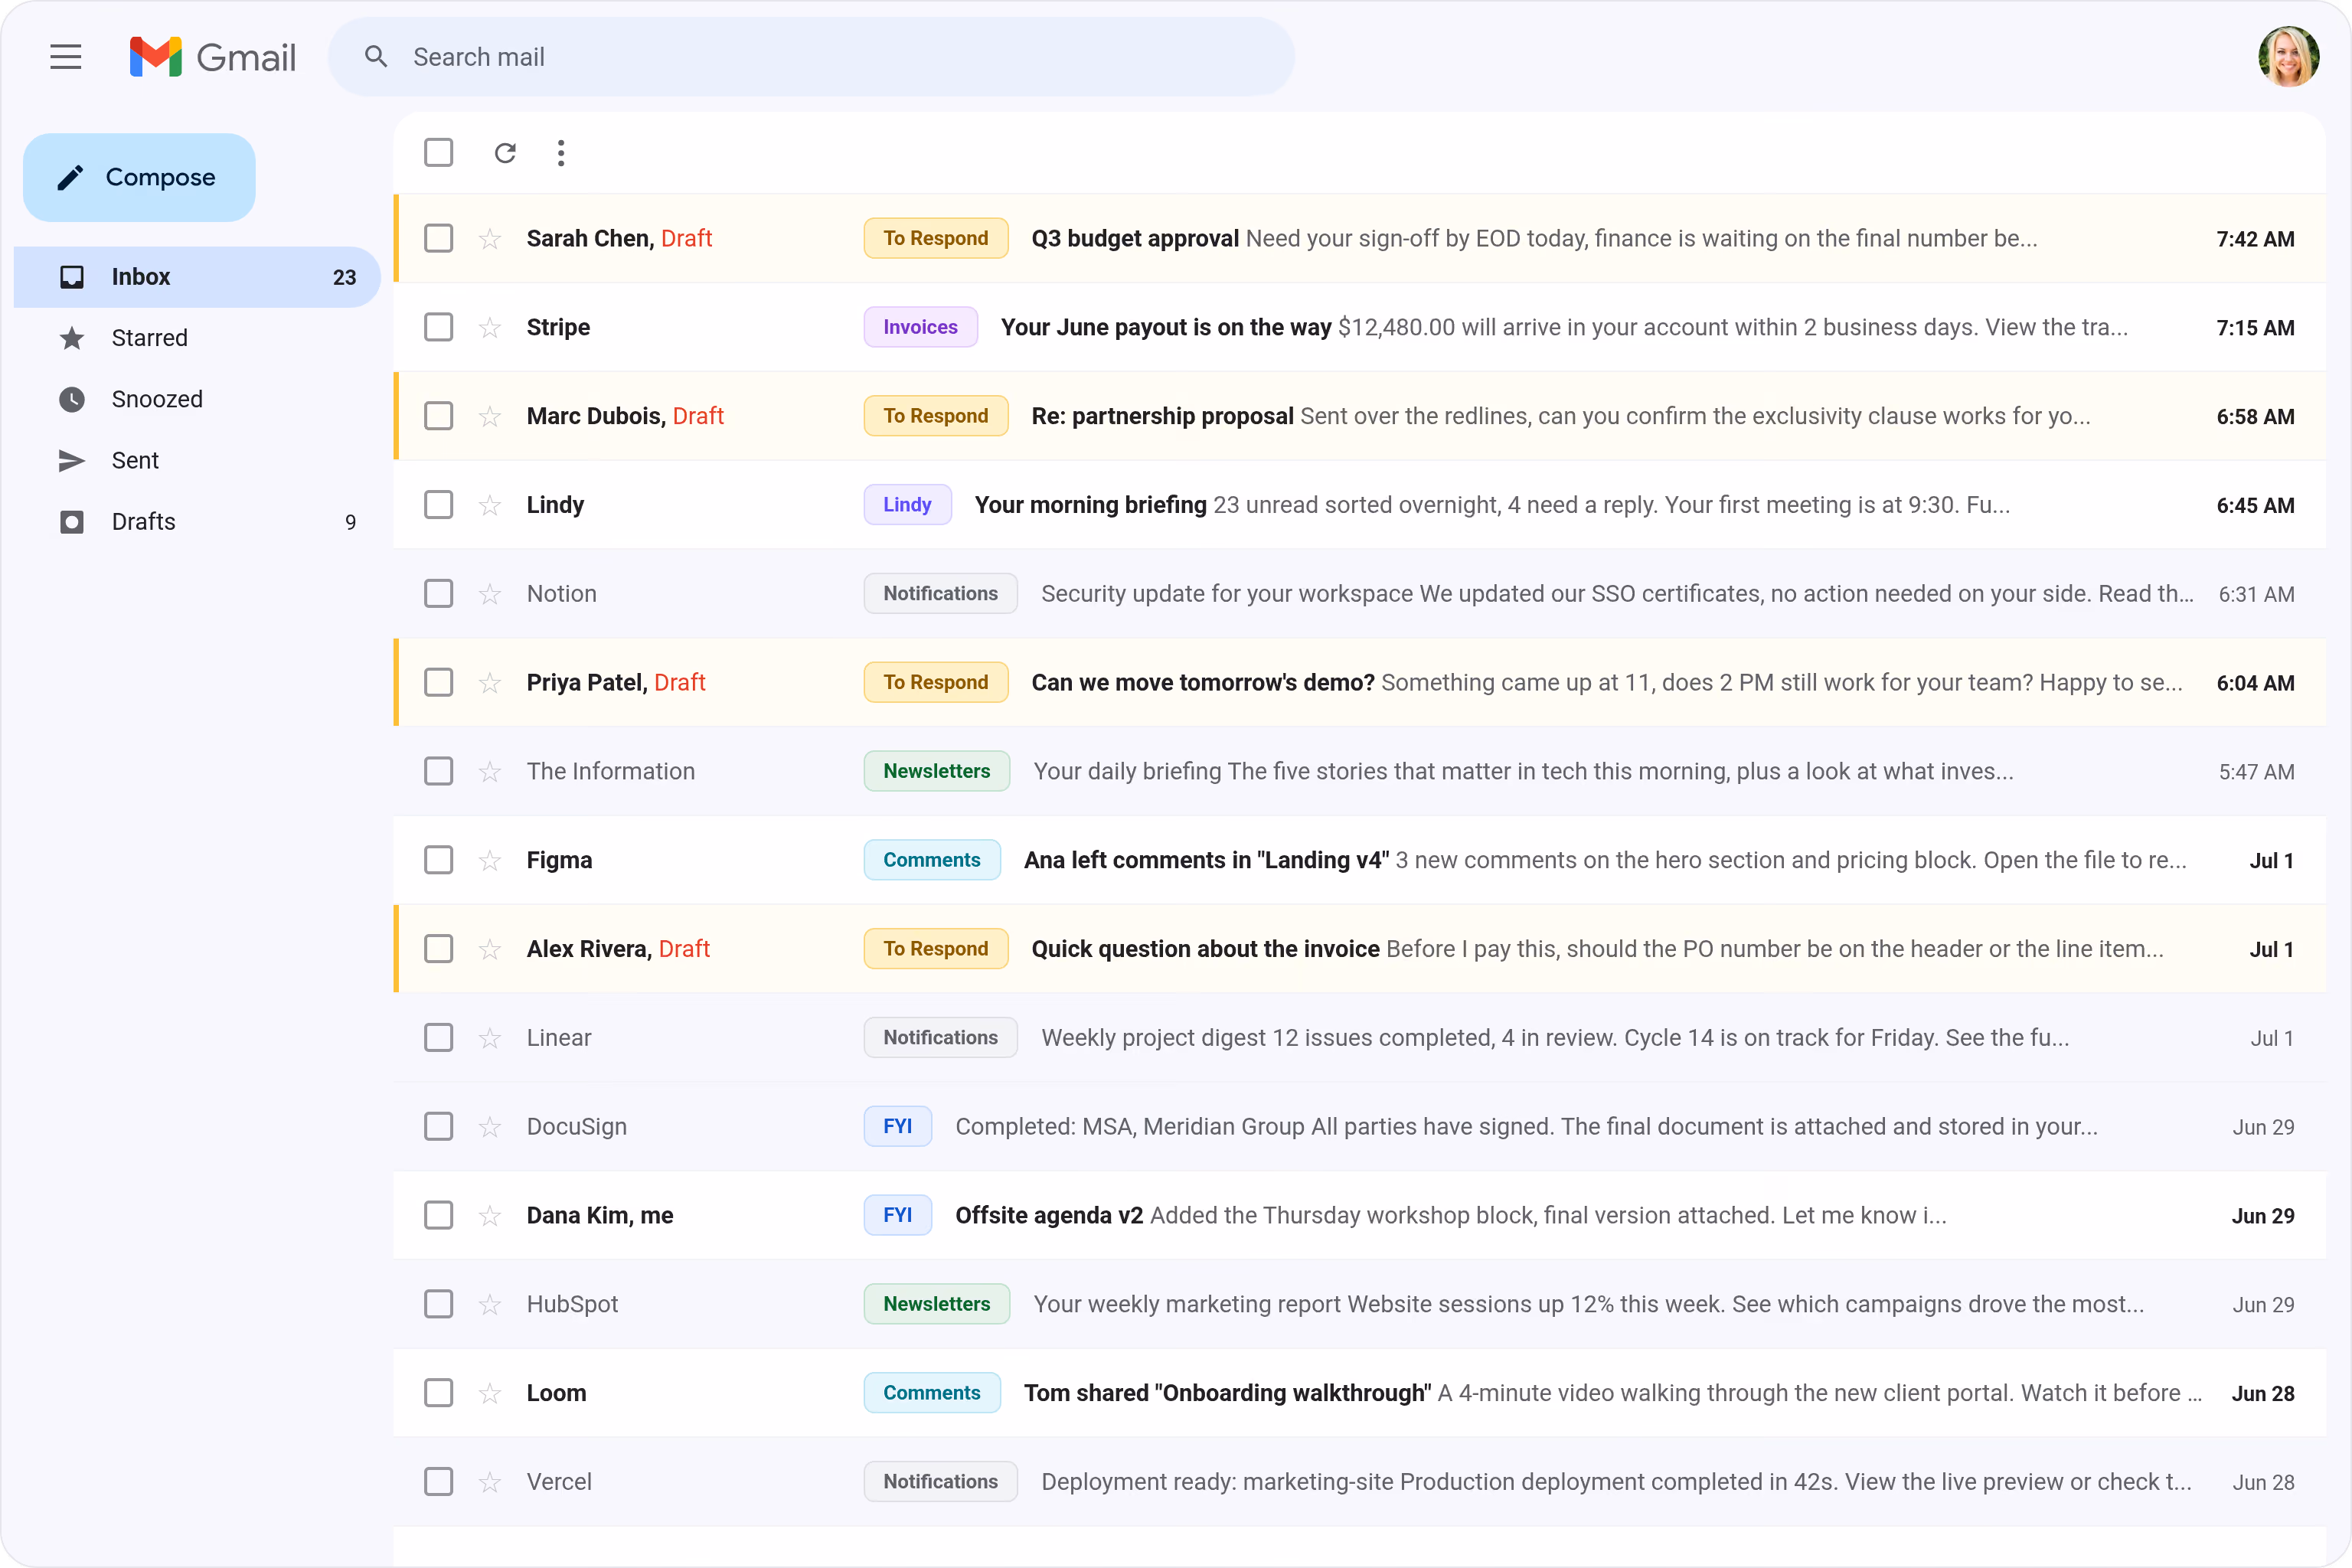2352x1568 pixels.
Task: Toggle the select all checkbox
Action: click(438, 153)
